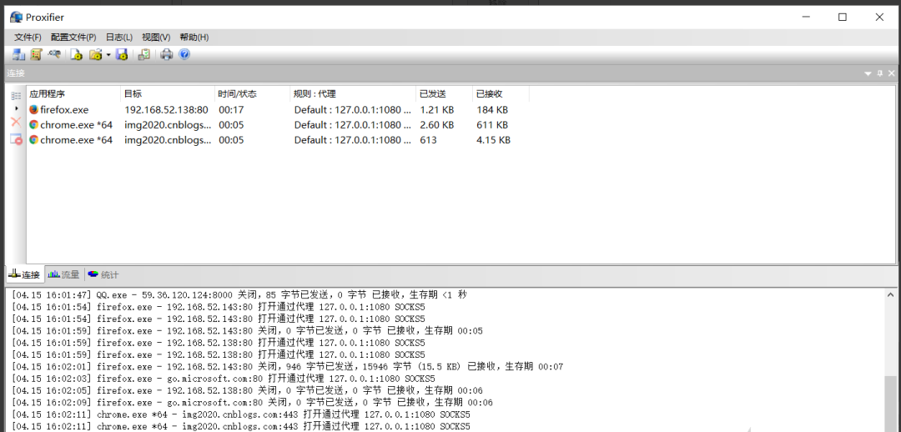Click the new profile toolbar icon
901x432 pixels.
77,54
